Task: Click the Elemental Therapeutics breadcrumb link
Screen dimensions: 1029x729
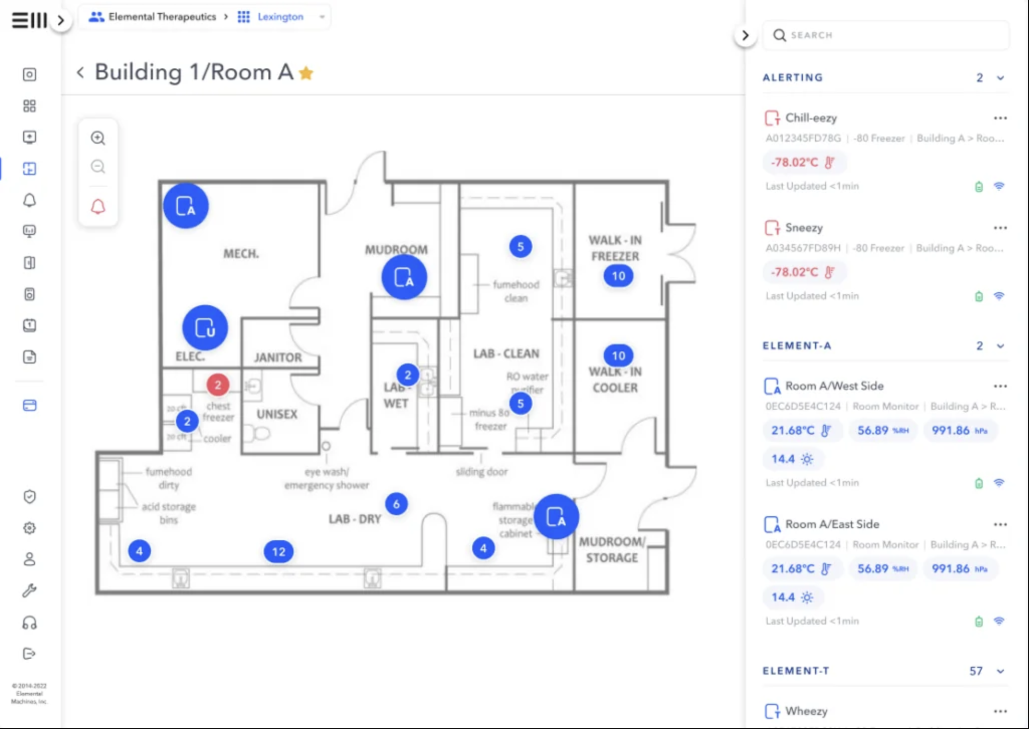Action: [162, 17]
